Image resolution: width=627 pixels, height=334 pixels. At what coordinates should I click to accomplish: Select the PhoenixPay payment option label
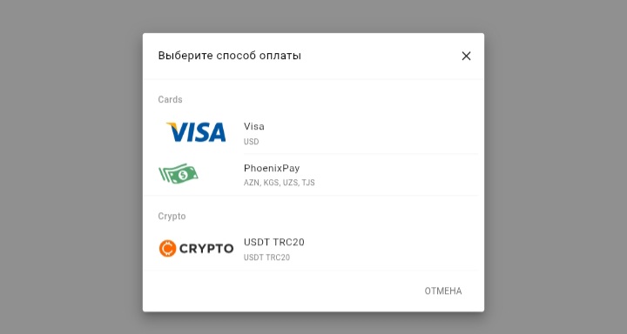pyautogui.click(x=272, y=168)
